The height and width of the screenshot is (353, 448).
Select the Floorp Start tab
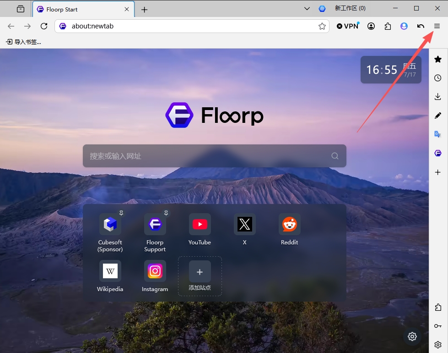83,9
